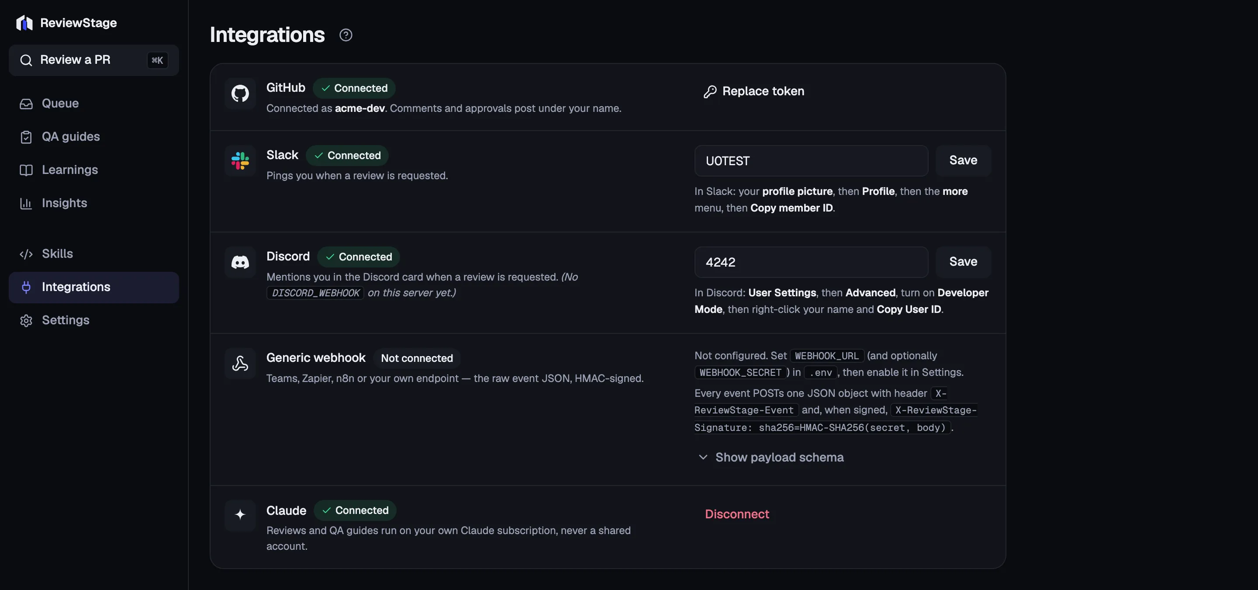Screen dimensions: 1258x590
Task: Click the Claude sparkle icon
Action: (x=240, y=514)
